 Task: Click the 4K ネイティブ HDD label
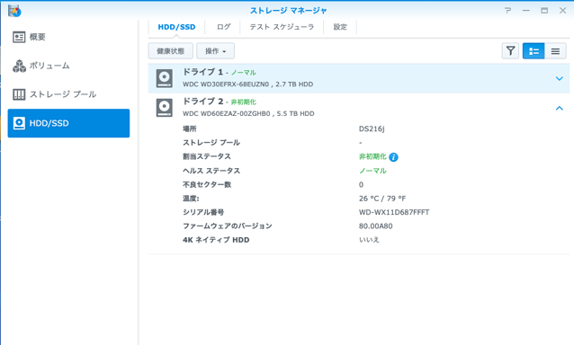216,240
